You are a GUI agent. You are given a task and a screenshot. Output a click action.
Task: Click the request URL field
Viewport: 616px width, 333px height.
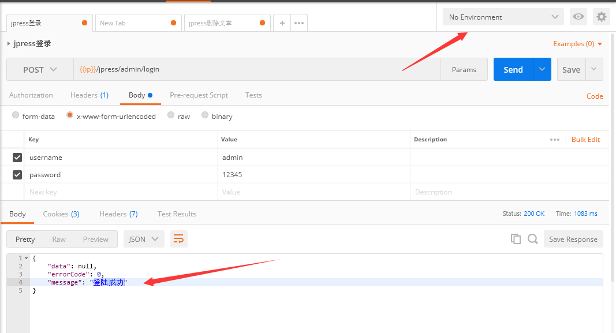point(257,69)
